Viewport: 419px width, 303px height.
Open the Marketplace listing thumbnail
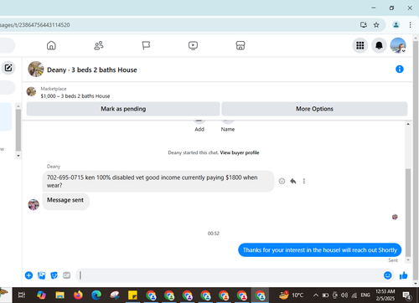pyautogui.click(x=31, y=91)
